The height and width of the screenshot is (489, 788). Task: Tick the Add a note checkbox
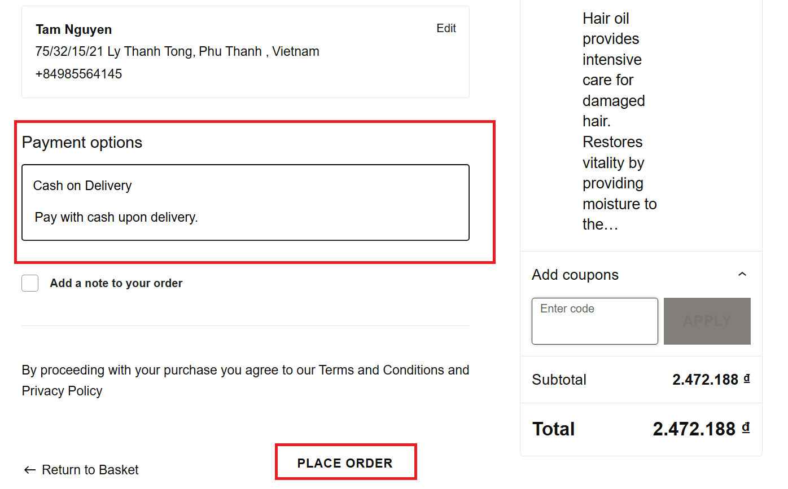tap(30, 283)
